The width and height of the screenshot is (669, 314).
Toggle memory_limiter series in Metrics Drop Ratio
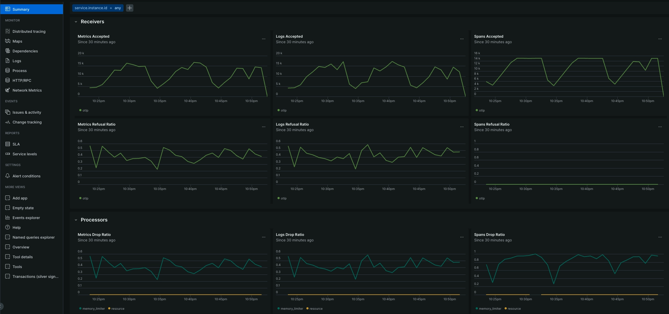click(93, 308)
